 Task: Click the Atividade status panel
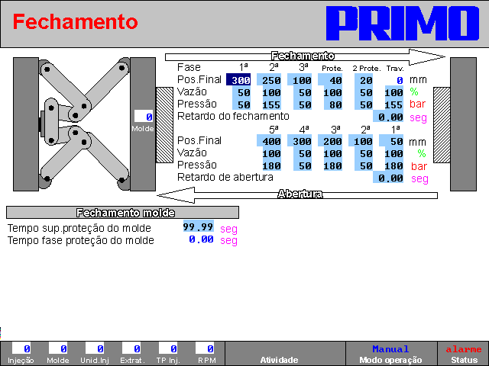(x=285, y=354)
